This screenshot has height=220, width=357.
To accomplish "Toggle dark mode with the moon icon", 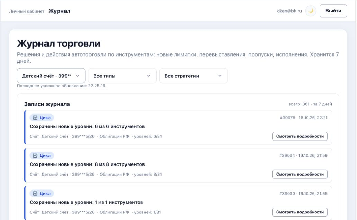I will click(311, 11).
